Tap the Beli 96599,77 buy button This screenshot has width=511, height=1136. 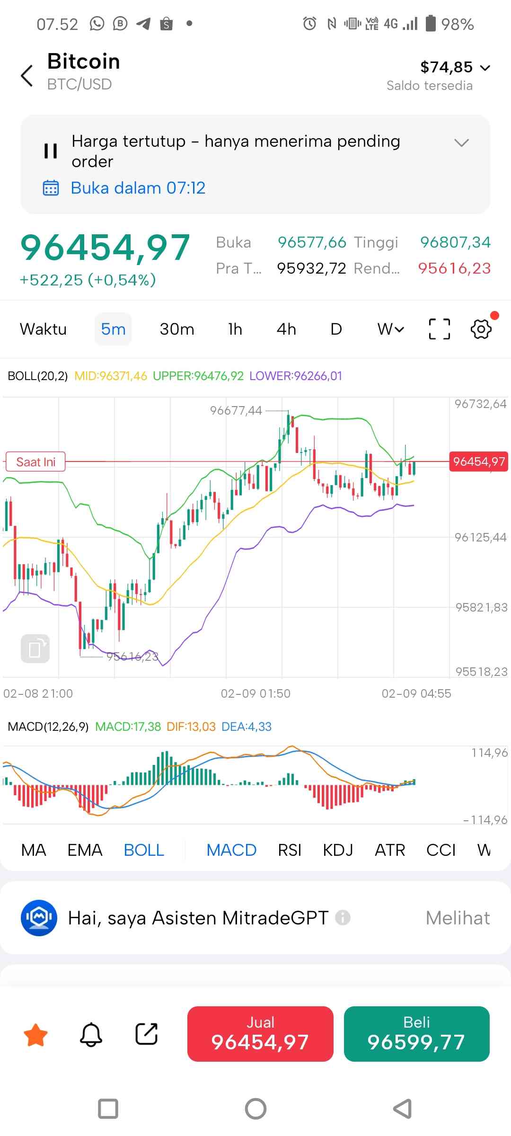click(x=417, y=1034)
